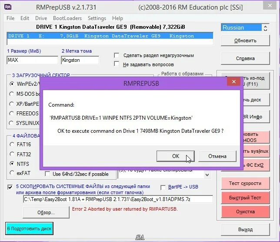This screenshot has width=280, height=242.
Task: Toggle copy system files checkbox (step 5)
Action: tap(10, 187)
